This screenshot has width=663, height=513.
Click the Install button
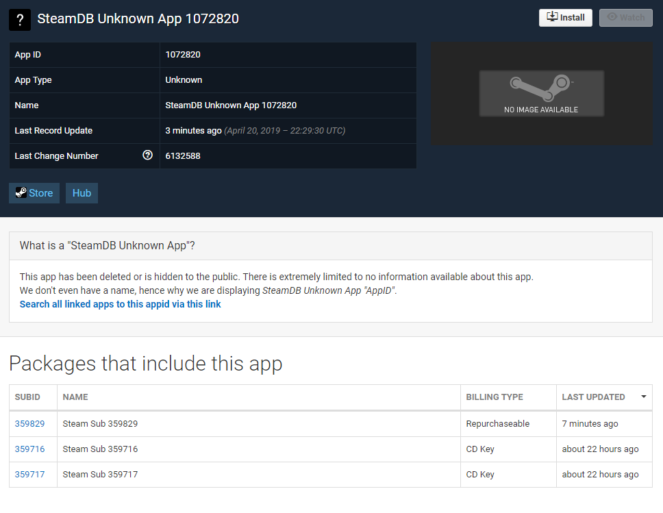click(x=565, y=17)
